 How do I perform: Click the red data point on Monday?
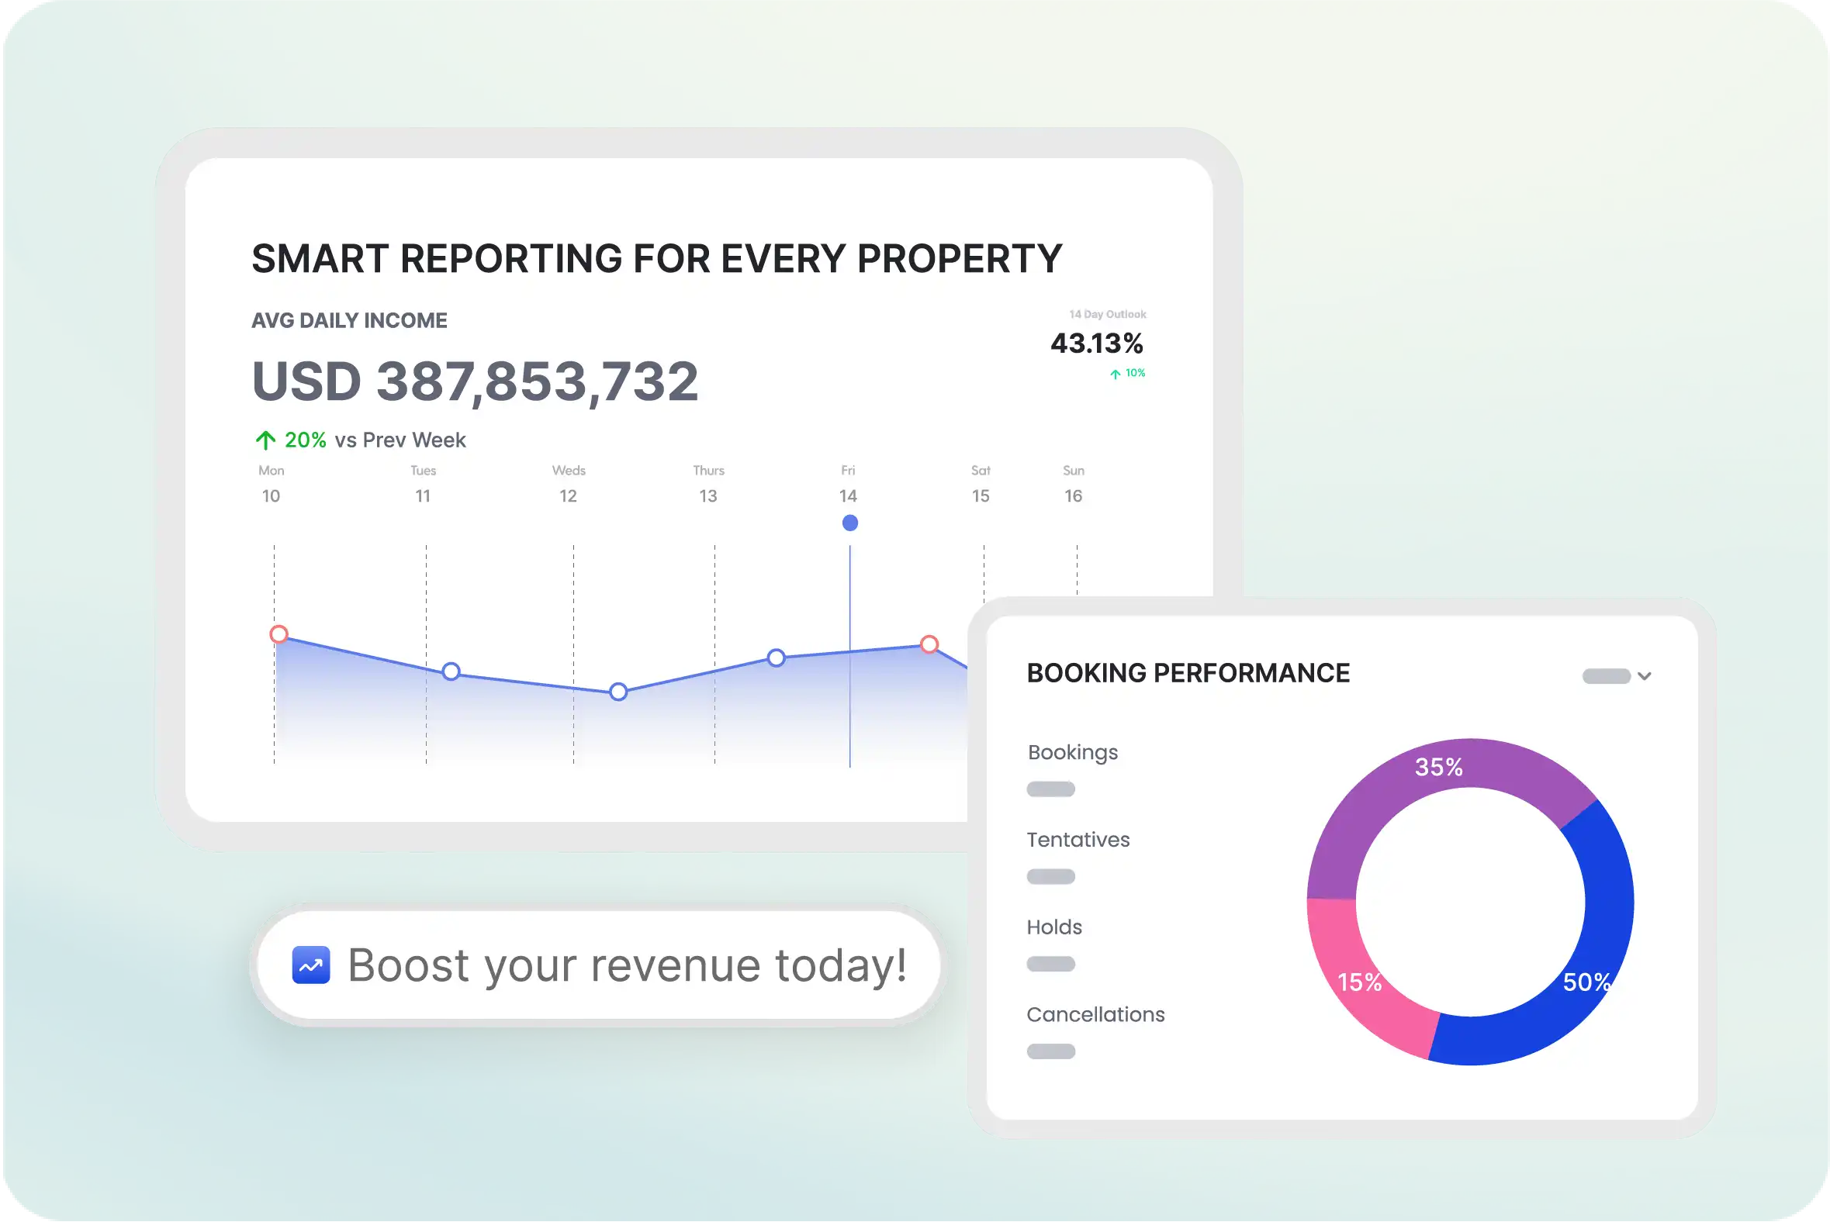click(x=278, y=634)
